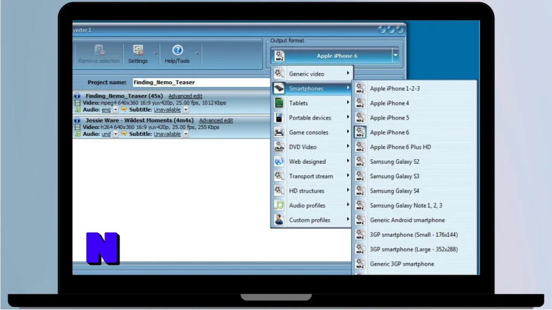Image resolution: width=552 pixels, height=310 pixels.
Task: Click the Project name input field
Action: coord(201,82)
